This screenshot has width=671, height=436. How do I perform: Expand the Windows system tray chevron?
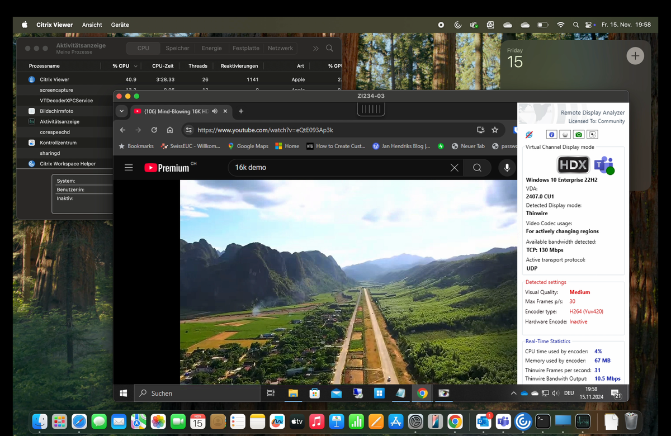pyautogui.click(x=513, y=393)
